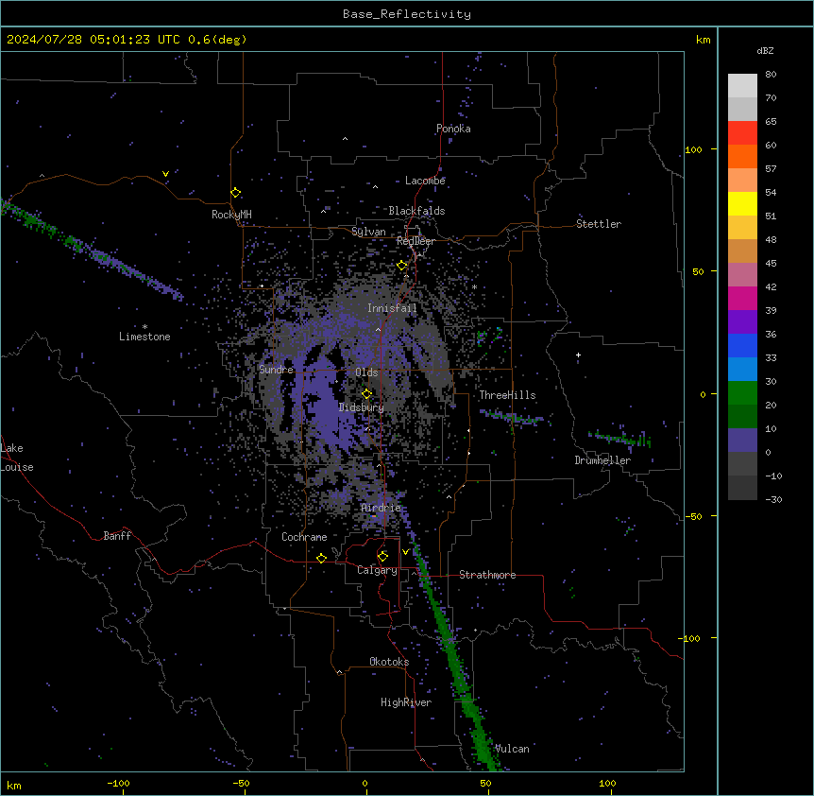Click the Base_Reflectivity title
This screenshot has width=814, height=796.
pos(407,14)
